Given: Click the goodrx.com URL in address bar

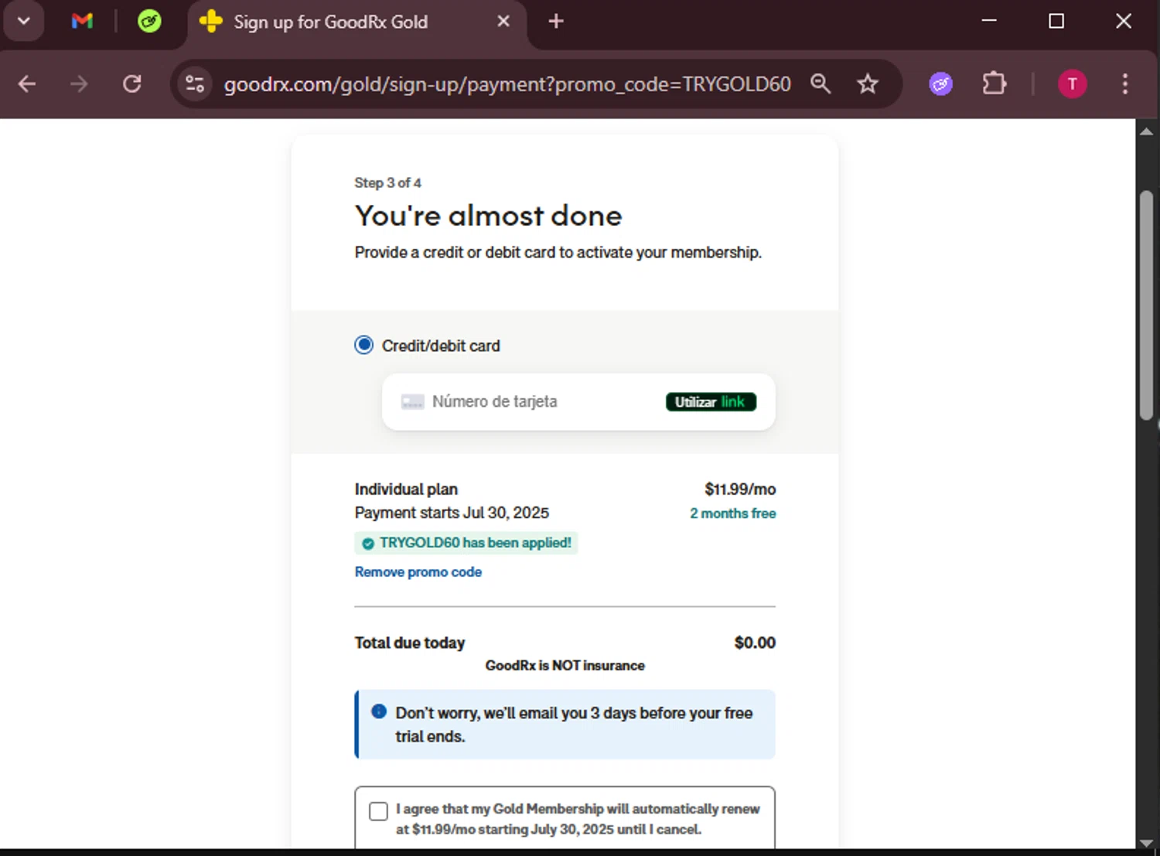Looking at the screenshot, I should click(507, 84).
